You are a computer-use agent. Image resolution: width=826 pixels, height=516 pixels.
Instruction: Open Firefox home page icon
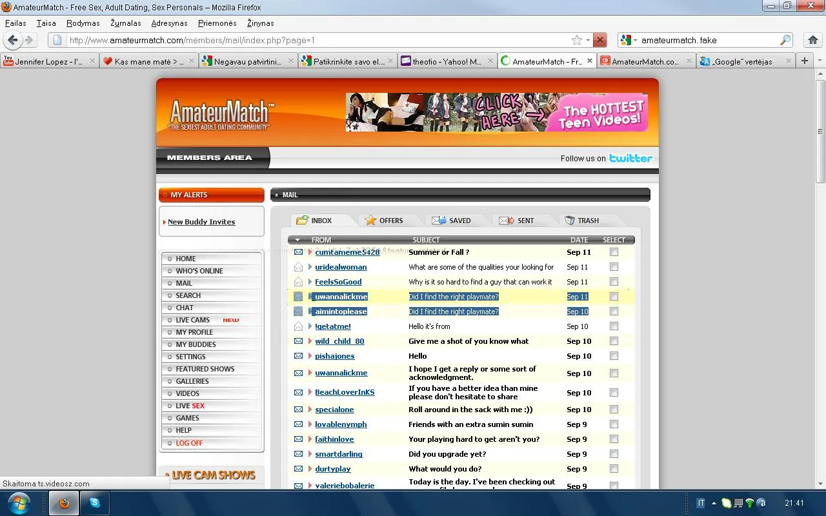(x=813, y=40)
